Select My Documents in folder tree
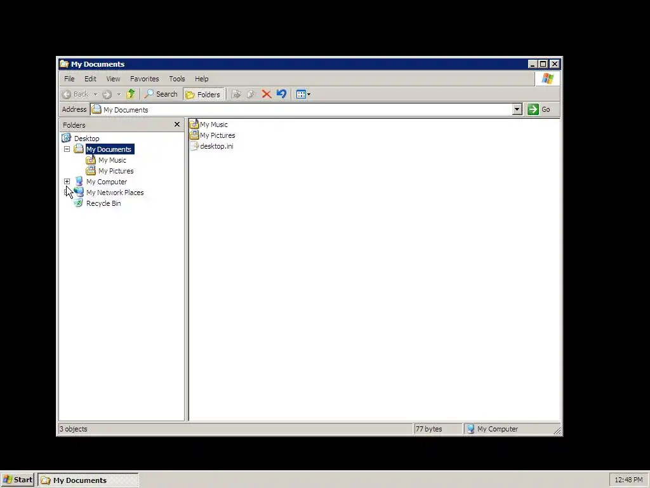The height and width of the screenshot is (488, 650). (x=110, y=149)
